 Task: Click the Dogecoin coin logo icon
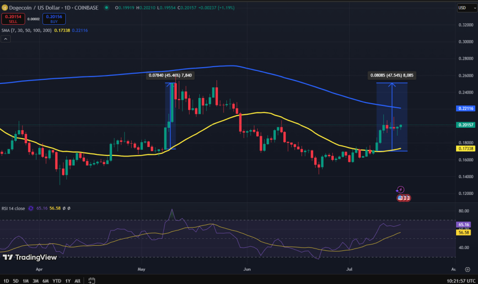click(5, 7)
